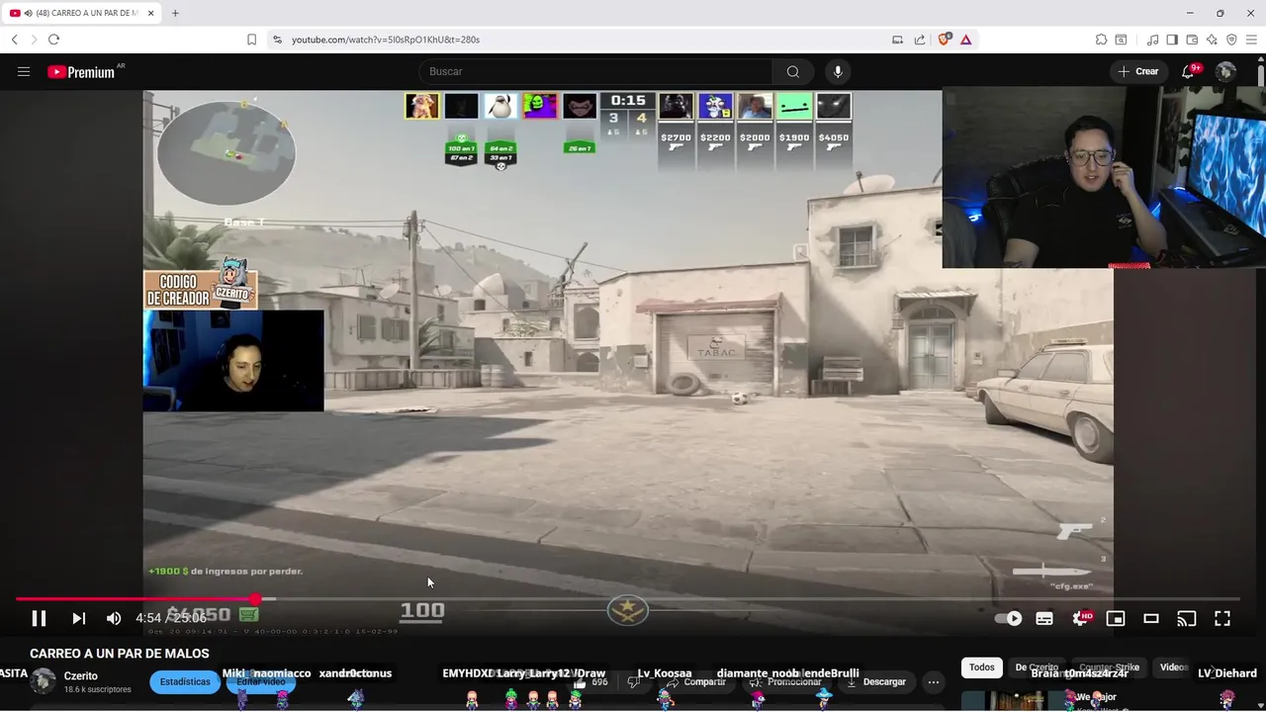Toggle autoplay switch in player

[x=1008, y=619]
